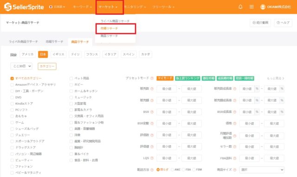Open the 商品サイズ select dropdown
The height and width of the screenshot is (177, 297).
pos(262,170)
